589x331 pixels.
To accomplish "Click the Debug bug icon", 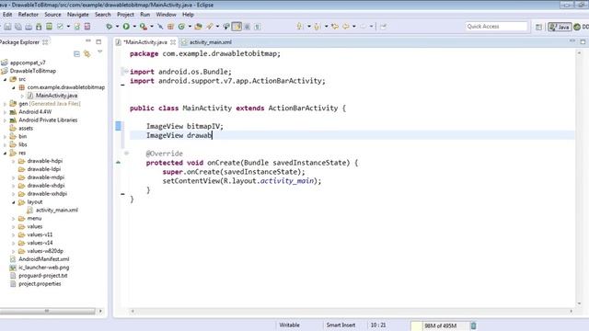I will [110, 27].
